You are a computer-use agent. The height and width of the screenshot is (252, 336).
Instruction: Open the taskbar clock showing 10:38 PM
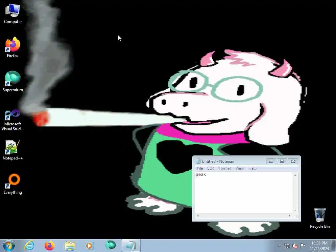tap(319, 246)
